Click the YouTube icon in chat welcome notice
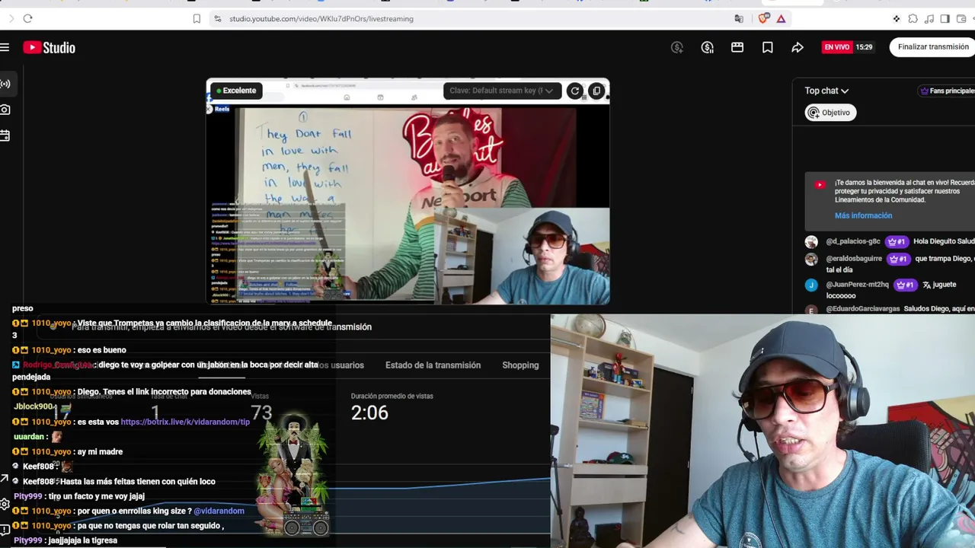975x548 pixels. (x=820, y=185)
